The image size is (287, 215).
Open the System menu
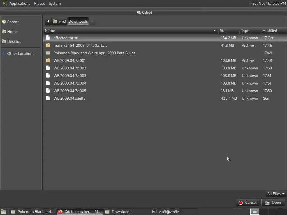55,3
